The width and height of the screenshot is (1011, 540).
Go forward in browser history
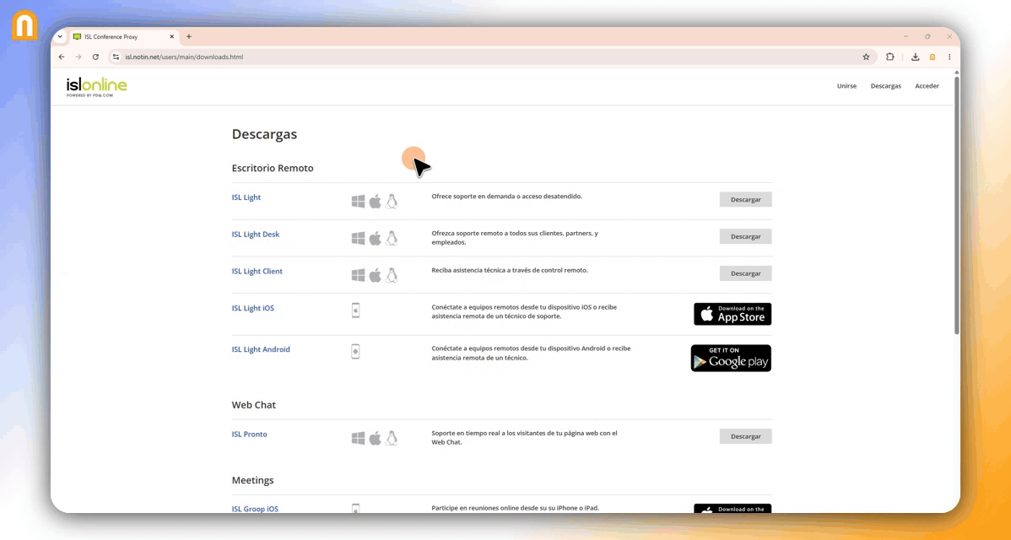[78, 57]
